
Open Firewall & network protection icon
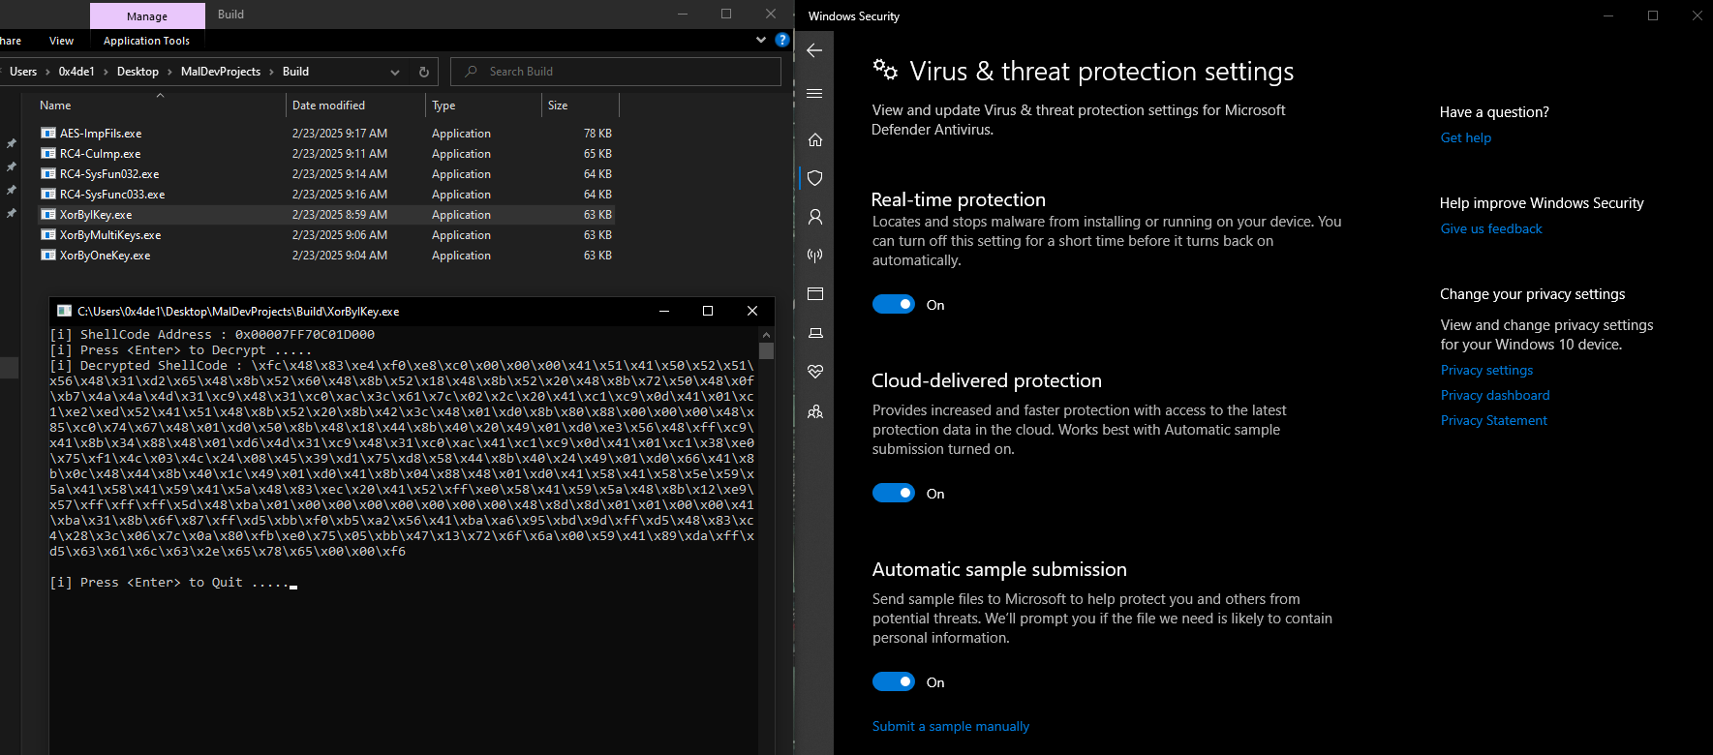coord(815,256)
